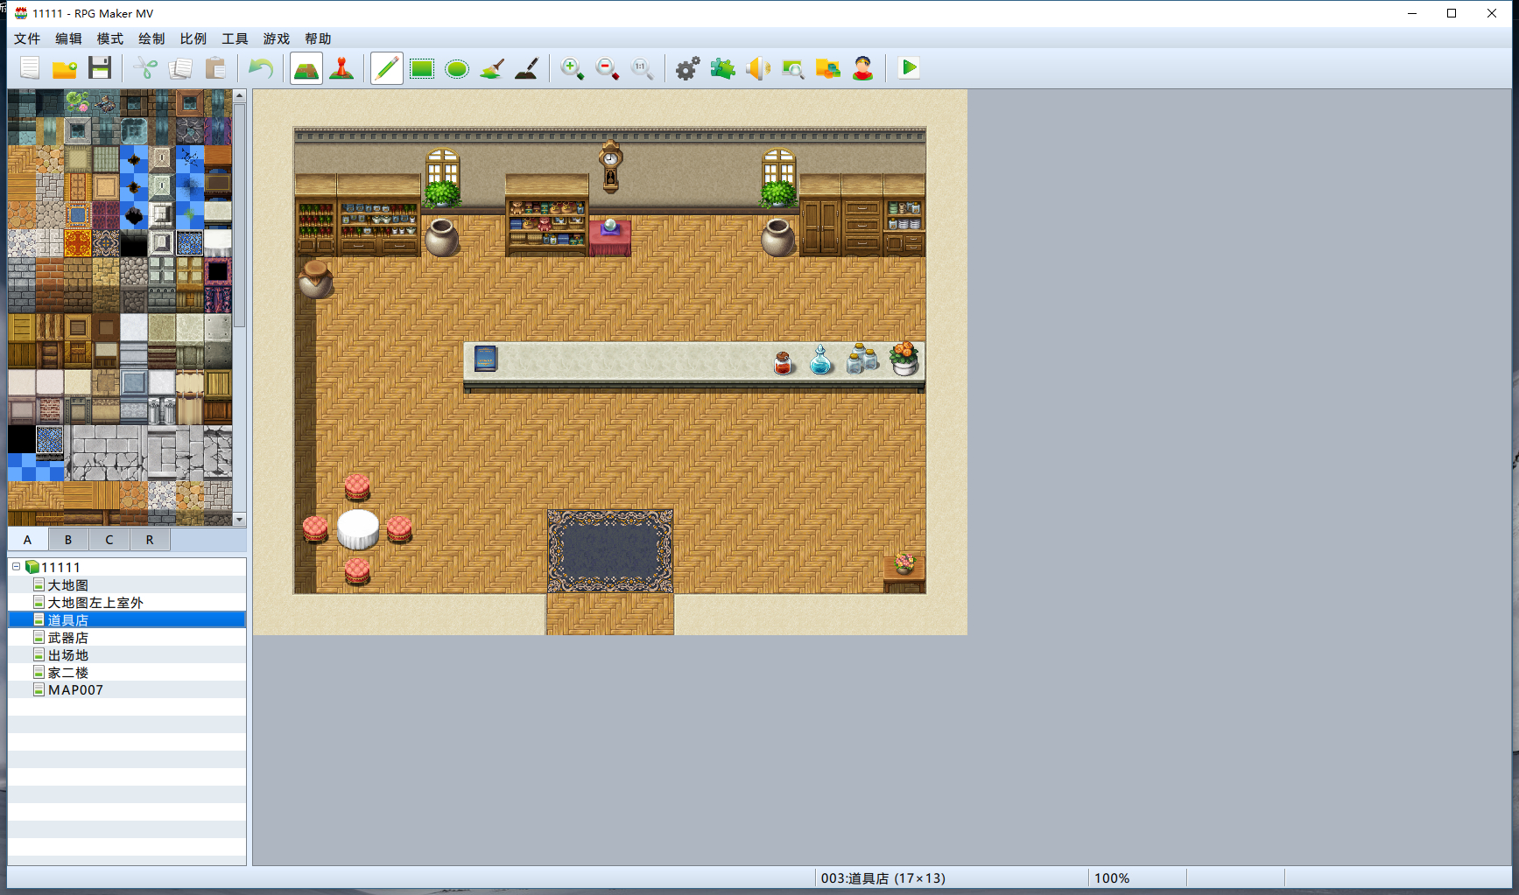Click the tileset palette scroll up arrow
This screenshot has height=895, width=1519.
pyautogui.click(x=240, y=96)
